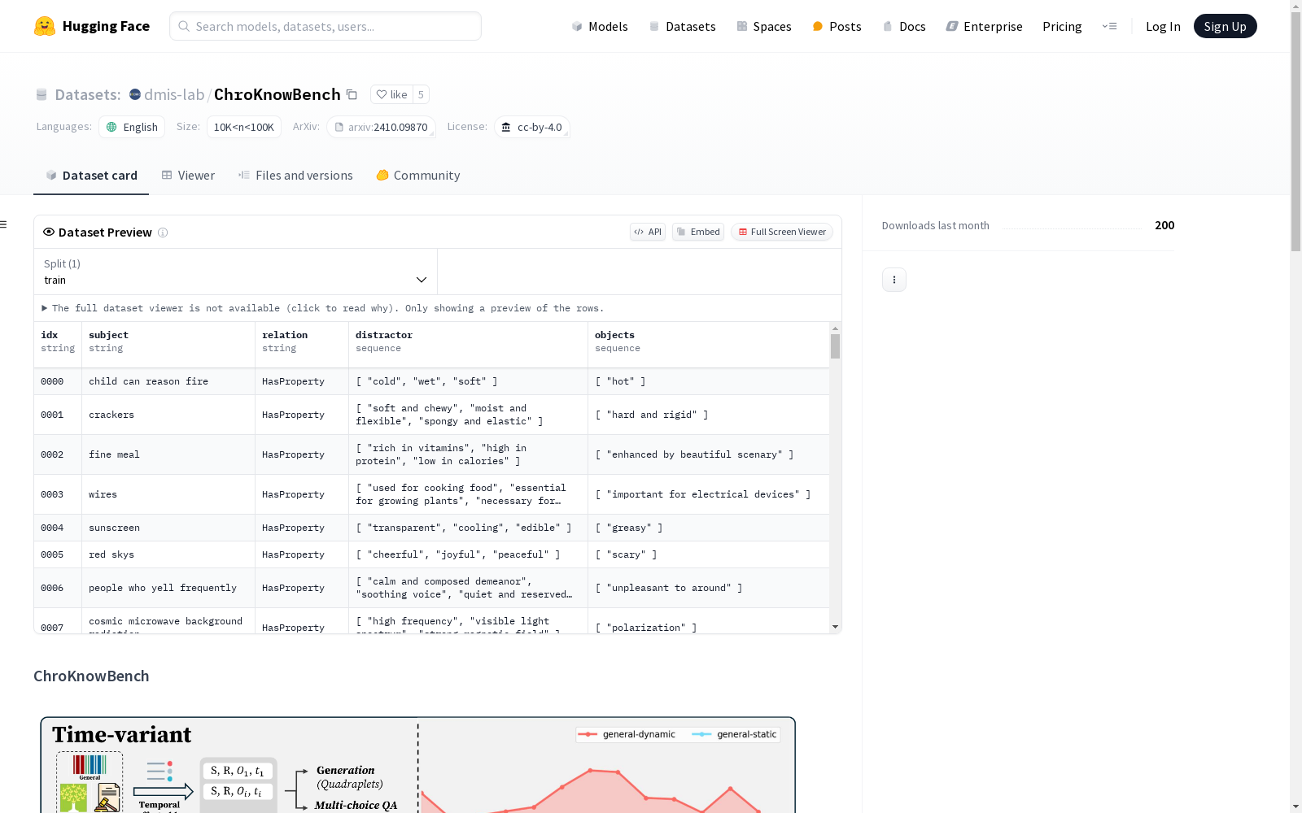The width and height of the screenshot is (1302, 813).
Task: Click the dmis-lab organization avatar
Action: (135, 94)
